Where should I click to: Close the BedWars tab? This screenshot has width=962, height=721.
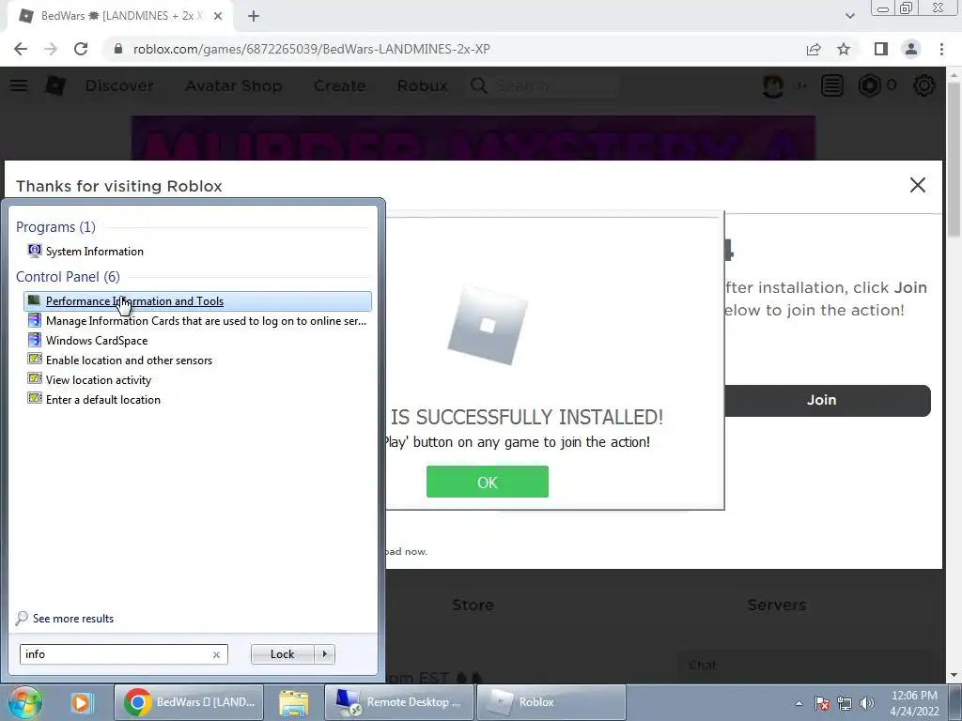pos(218,16)
